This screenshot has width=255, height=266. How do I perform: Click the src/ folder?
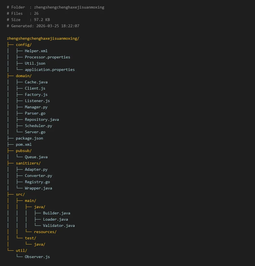click(20, 194)
